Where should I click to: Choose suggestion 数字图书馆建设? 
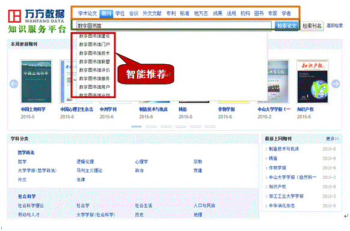pos(94,36)
